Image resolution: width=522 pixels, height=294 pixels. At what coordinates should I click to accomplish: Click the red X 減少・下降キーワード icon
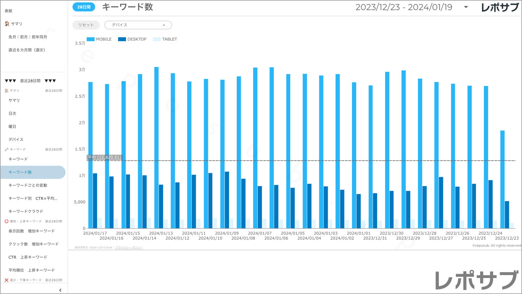coord(7,280)
